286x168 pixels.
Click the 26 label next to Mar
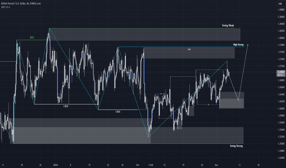click(x=202, y=165)
